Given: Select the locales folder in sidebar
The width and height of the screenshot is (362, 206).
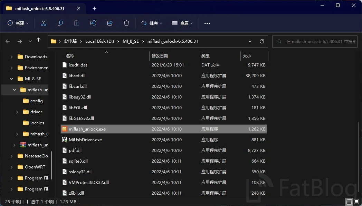Looking at the screenshot, I should coord(34,123).
